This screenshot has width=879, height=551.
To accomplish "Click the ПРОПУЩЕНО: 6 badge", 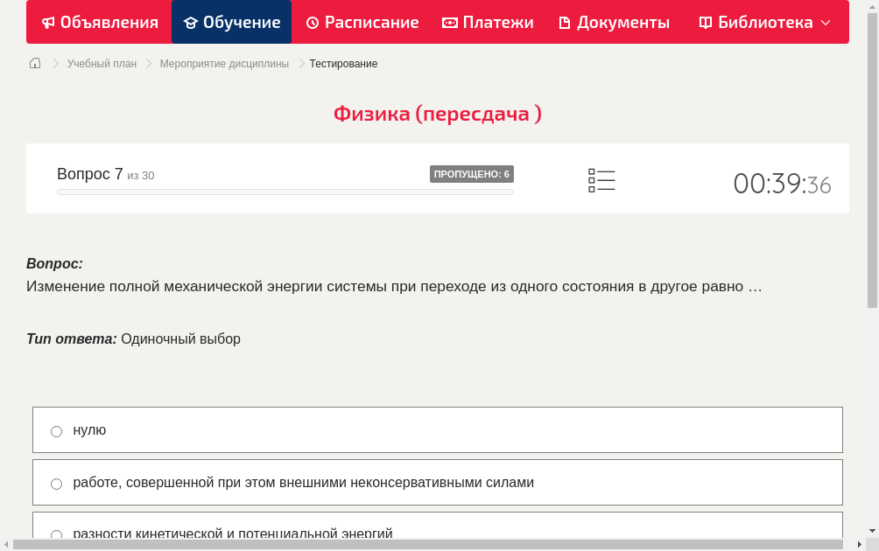I will (x=472, y=174).
